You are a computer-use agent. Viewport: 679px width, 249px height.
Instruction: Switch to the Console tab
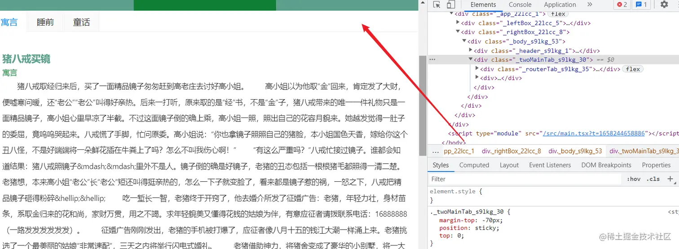point(520,4)
